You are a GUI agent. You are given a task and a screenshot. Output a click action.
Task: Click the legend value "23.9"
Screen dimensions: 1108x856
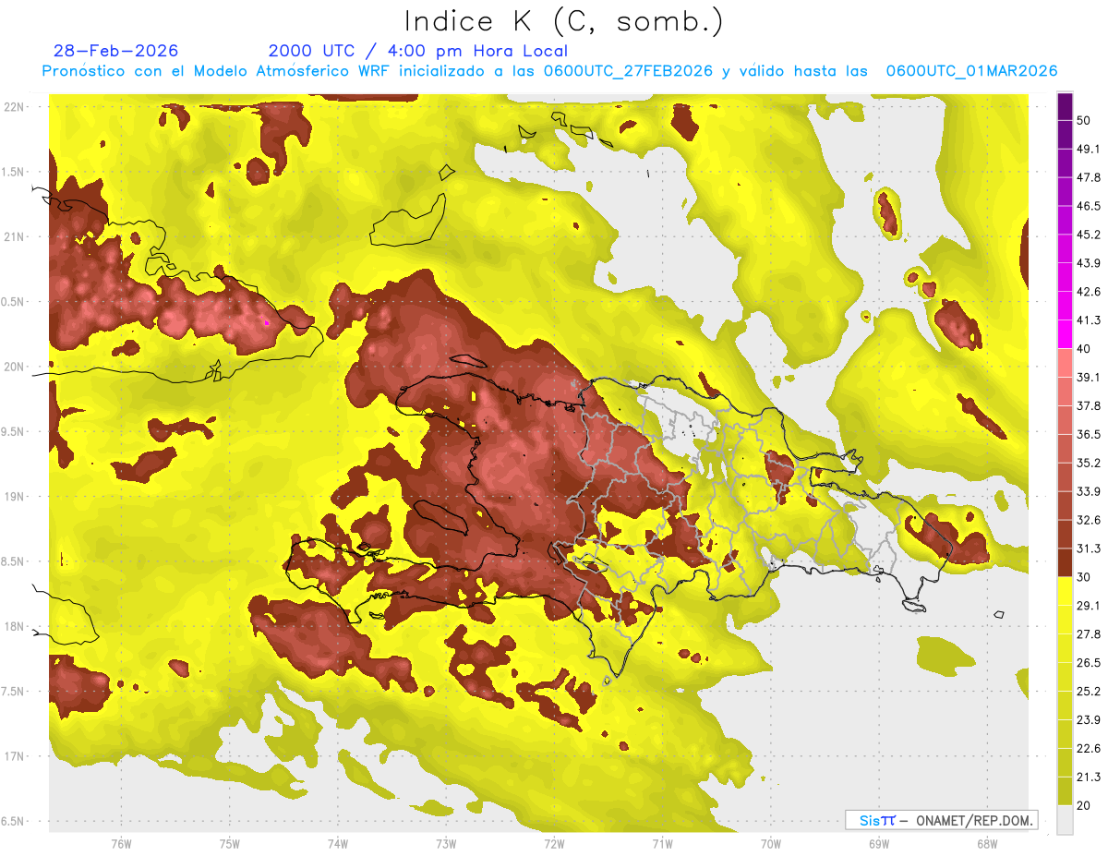(1088, 720)
